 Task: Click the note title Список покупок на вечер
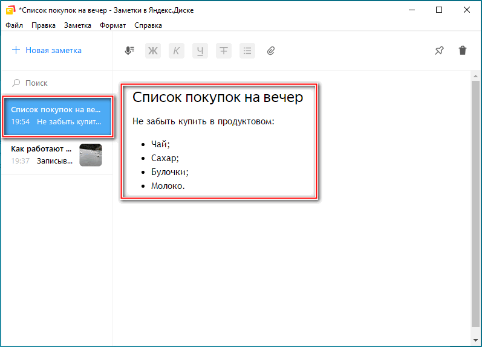[x=218, y=97]
